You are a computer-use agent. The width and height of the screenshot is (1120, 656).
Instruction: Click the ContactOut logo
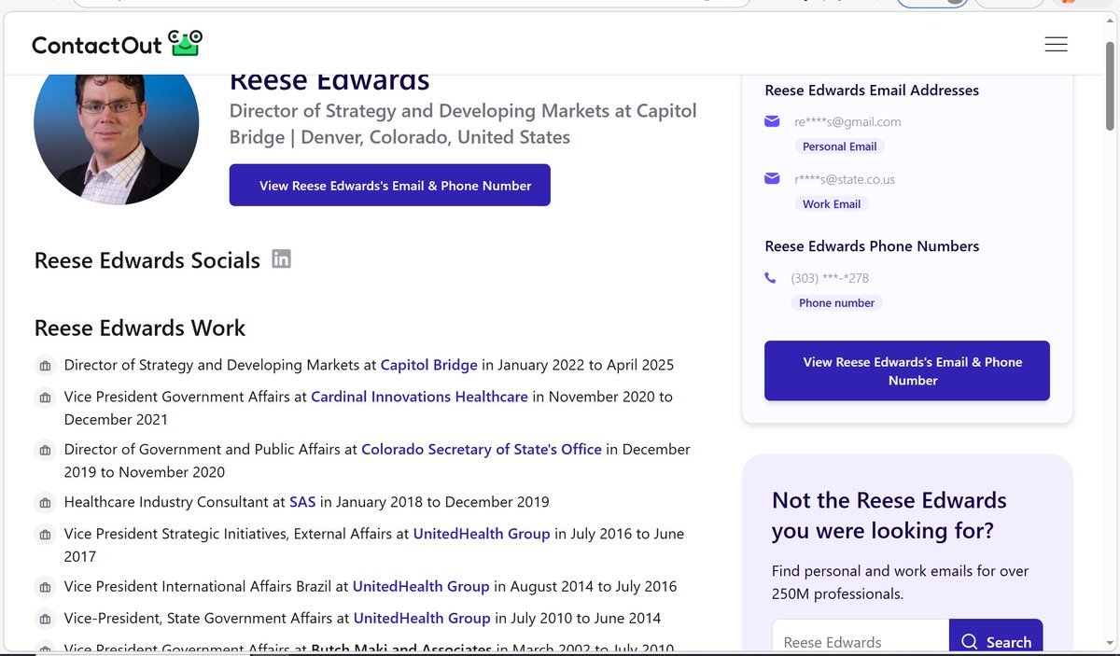[x=117, y=43]
